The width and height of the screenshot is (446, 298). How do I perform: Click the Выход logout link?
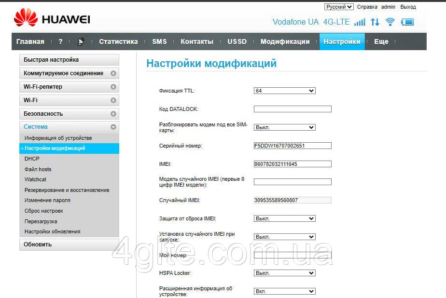tap(408, 7)
